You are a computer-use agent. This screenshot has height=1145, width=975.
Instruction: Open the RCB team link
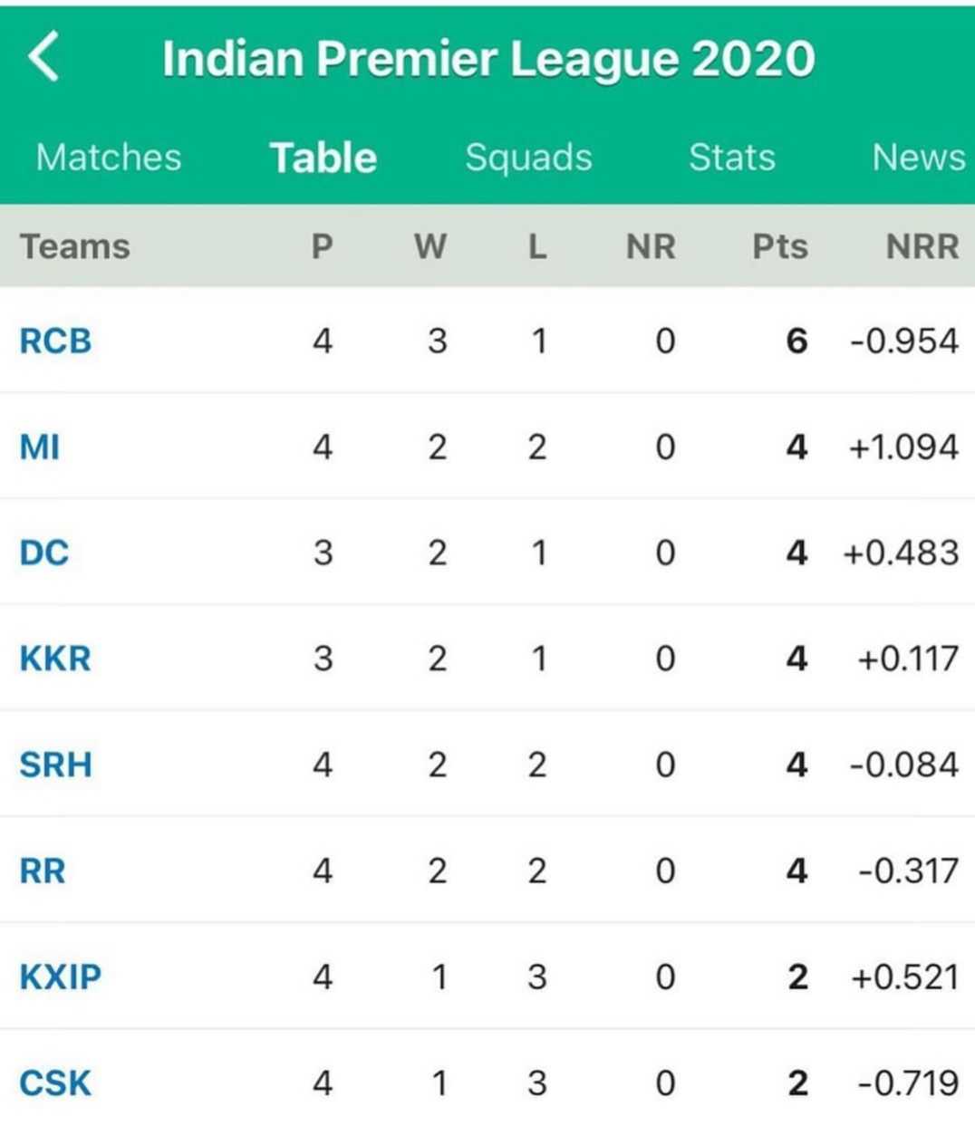(x=55, y=342)
